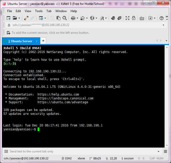Click add current session arrow icon
Screen dimensions: 171x163
(x=8, y=33)
